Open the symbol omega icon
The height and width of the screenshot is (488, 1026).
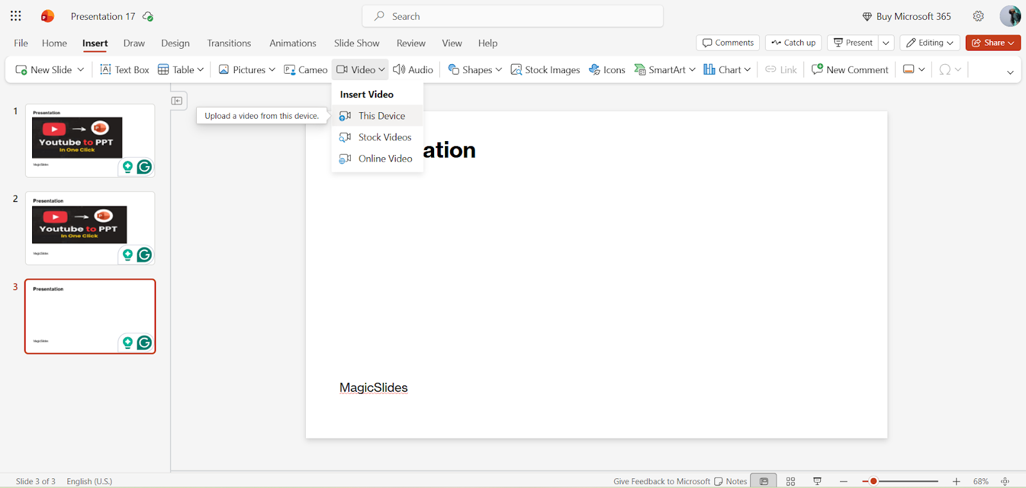[945, 69]
